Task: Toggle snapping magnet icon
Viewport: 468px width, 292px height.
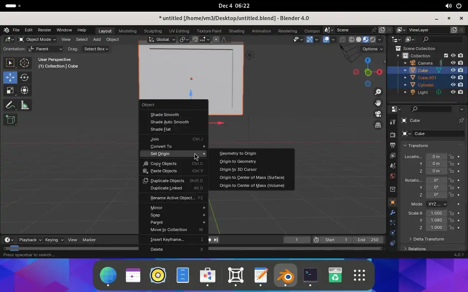Action: coord(195,39)
